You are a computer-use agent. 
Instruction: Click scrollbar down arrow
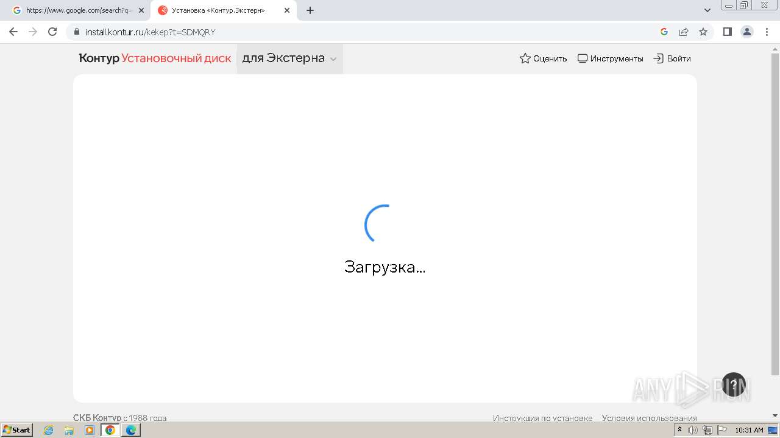[775, 415]
